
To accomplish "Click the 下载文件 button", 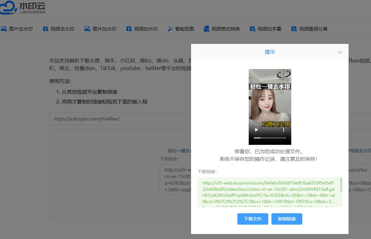I will coord(252,219).
